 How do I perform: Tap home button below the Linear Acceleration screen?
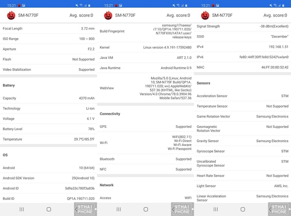tap(243, 209)
